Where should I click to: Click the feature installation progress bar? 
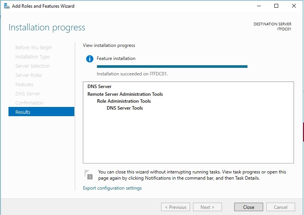point(172,67)
